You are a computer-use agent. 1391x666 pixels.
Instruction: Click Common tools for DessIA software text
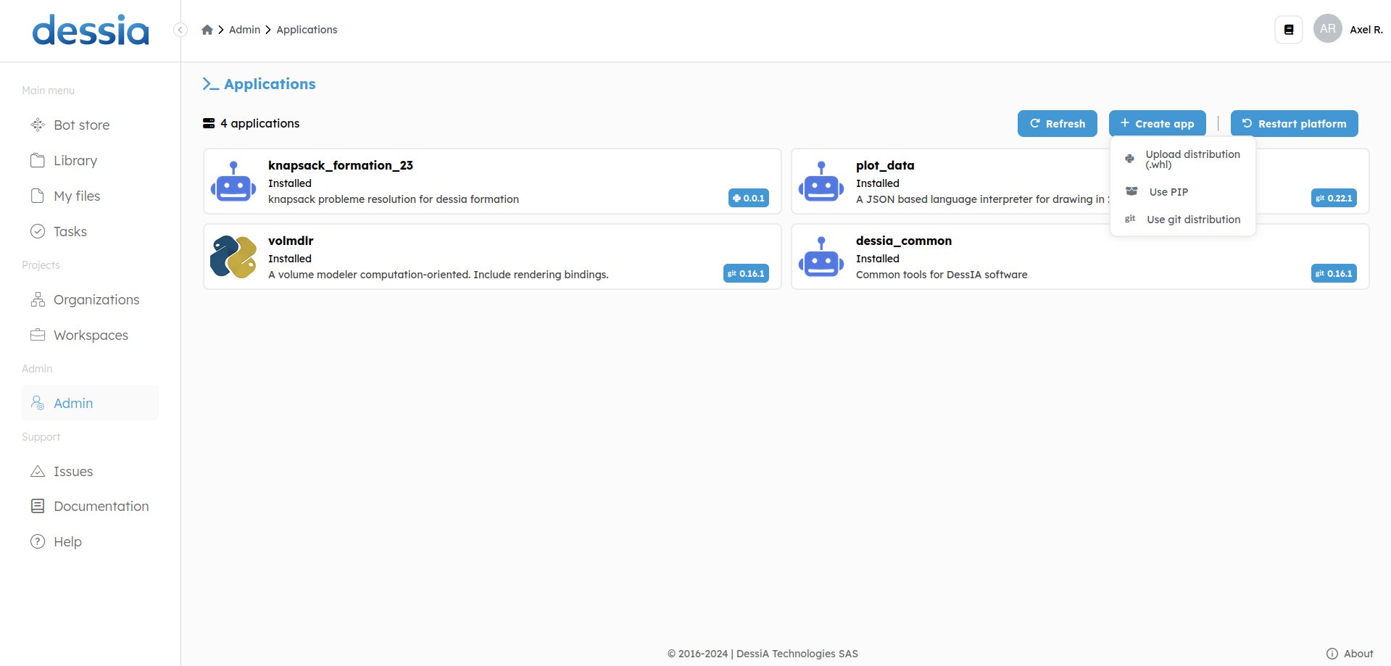(x=942, y=275)
